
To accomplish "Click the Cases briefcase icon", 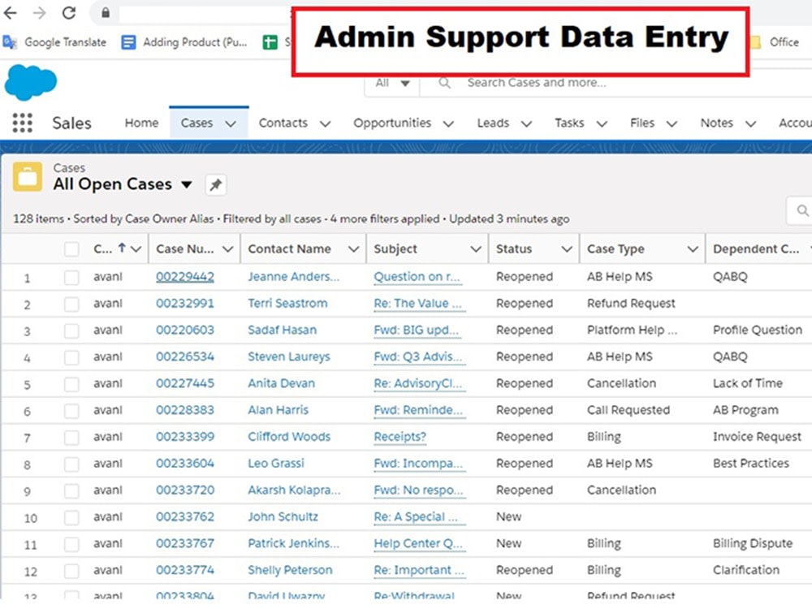I will click(28, 176).
